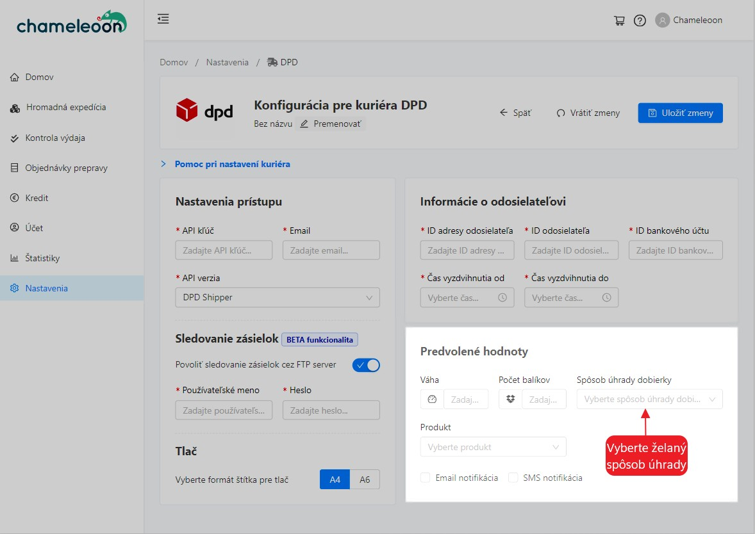Click the help question mark icon

pyautogui.click(x=640, y=20)
